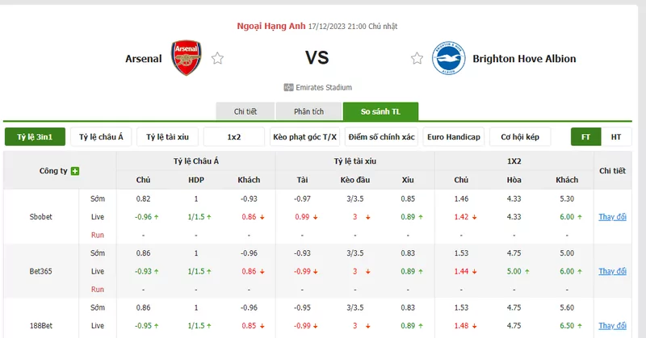The image size is (646, 338).
Task: Select Kèo phạt góc T/X filter
Action: coord(305,136)
